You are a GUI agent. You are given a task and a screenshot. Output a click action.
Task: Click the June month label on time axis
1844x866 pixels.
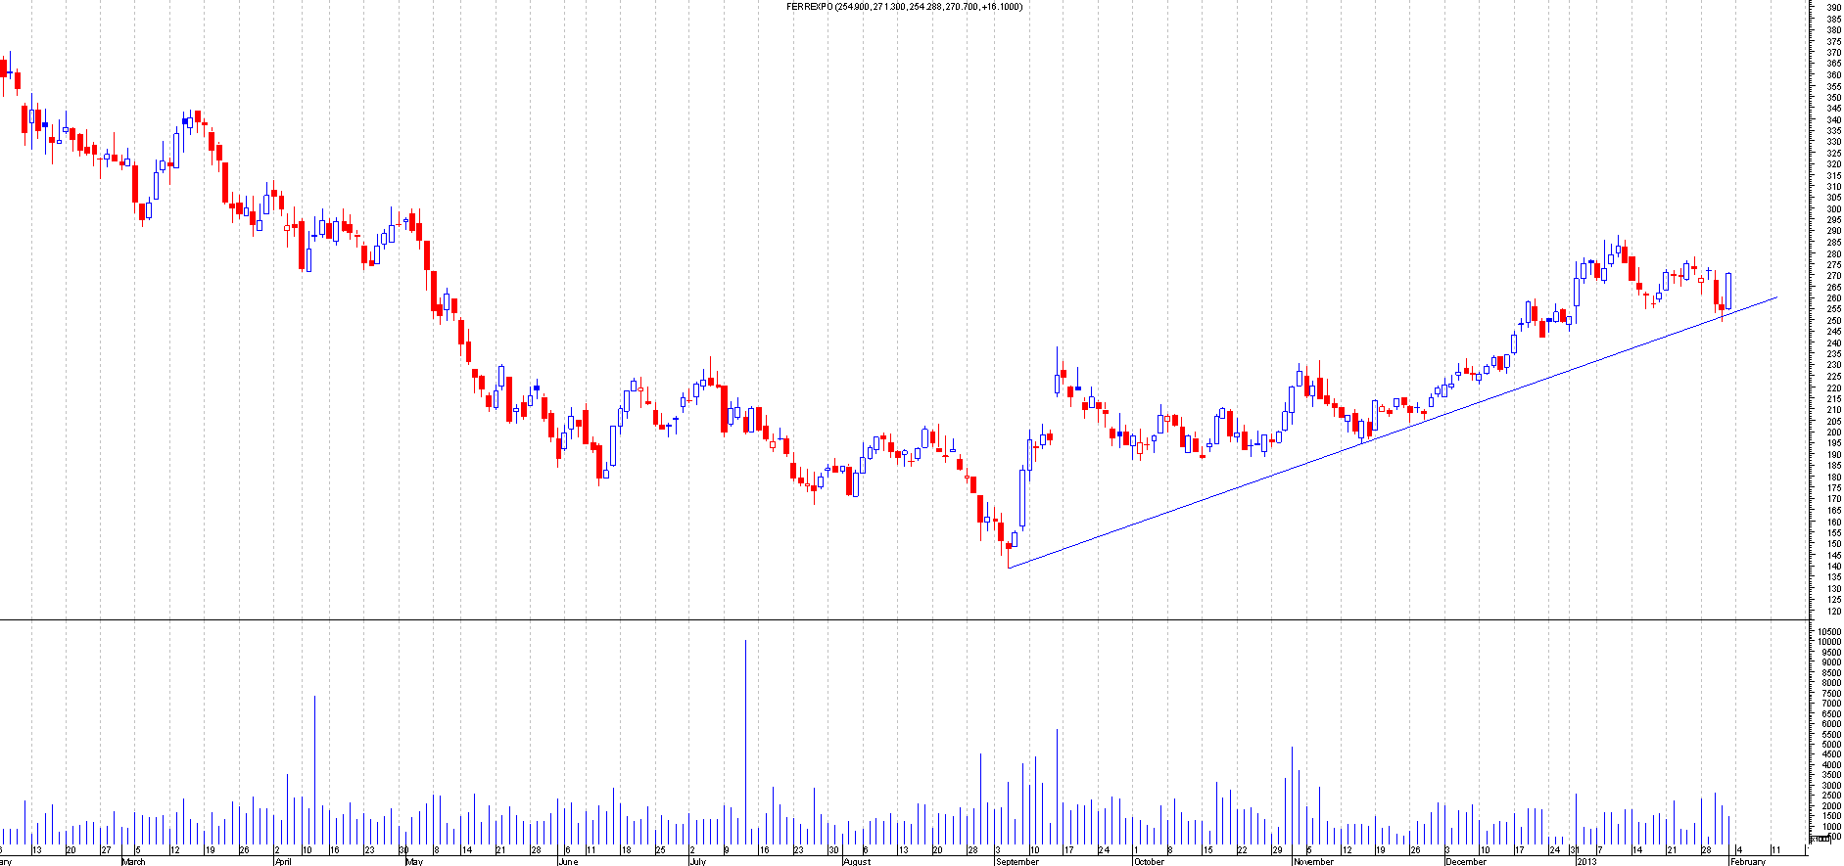567,862
